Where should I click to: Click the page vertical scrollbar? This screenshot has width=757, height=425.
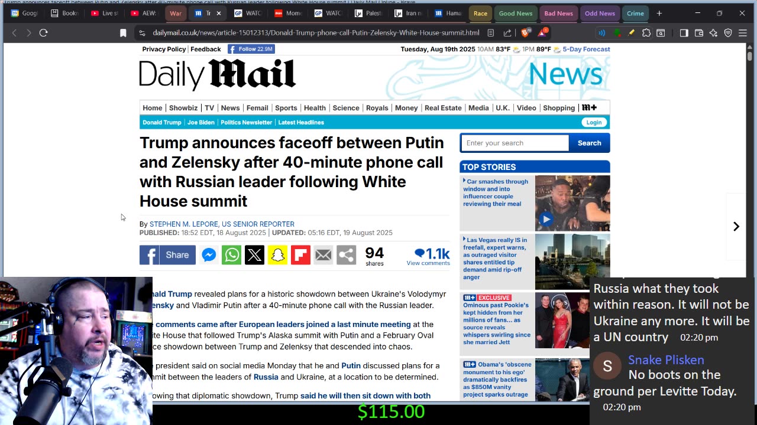(749, 159)
